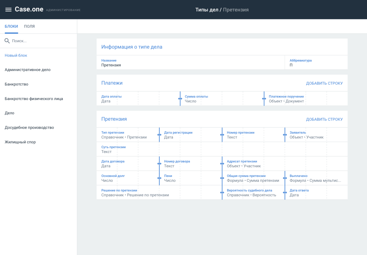Switch to the БЛОКИ tab
This screenshot has height=255, width=367.
pyautogui.click(x=11, y=26)
